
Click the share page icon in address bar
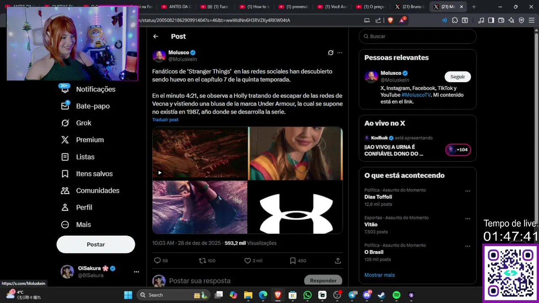[x=378, y=20]
